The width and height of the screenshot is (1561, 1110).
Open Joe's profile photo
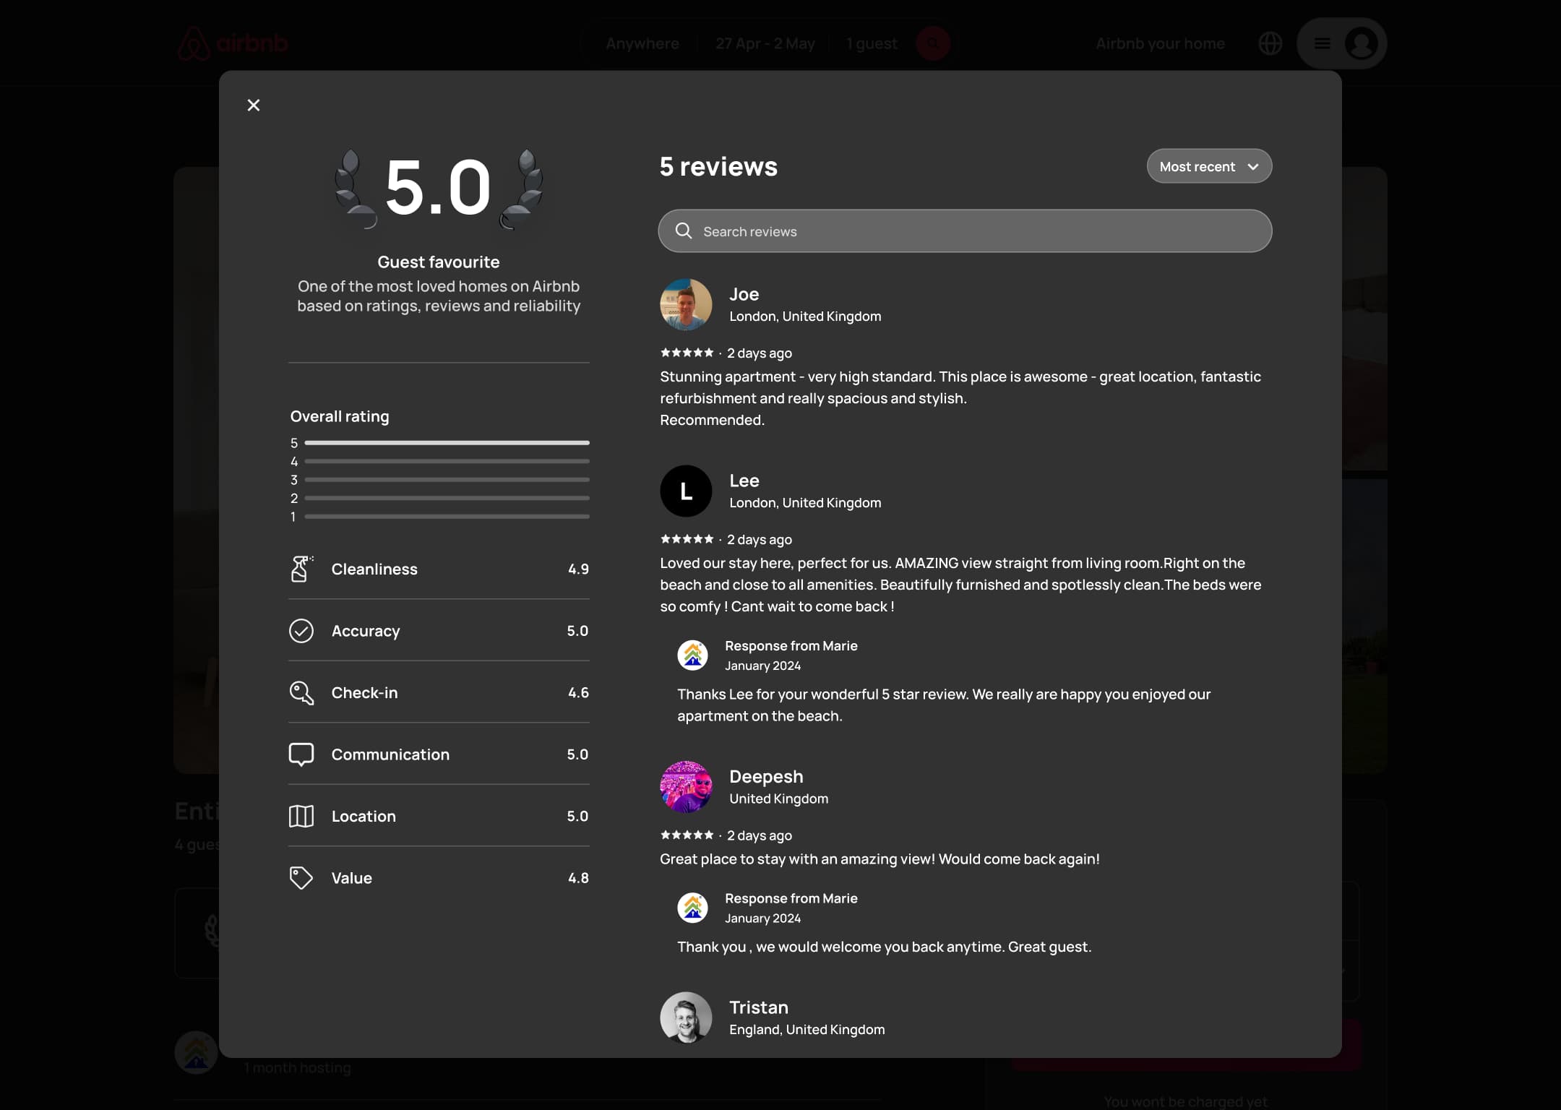tap(686, 304)
